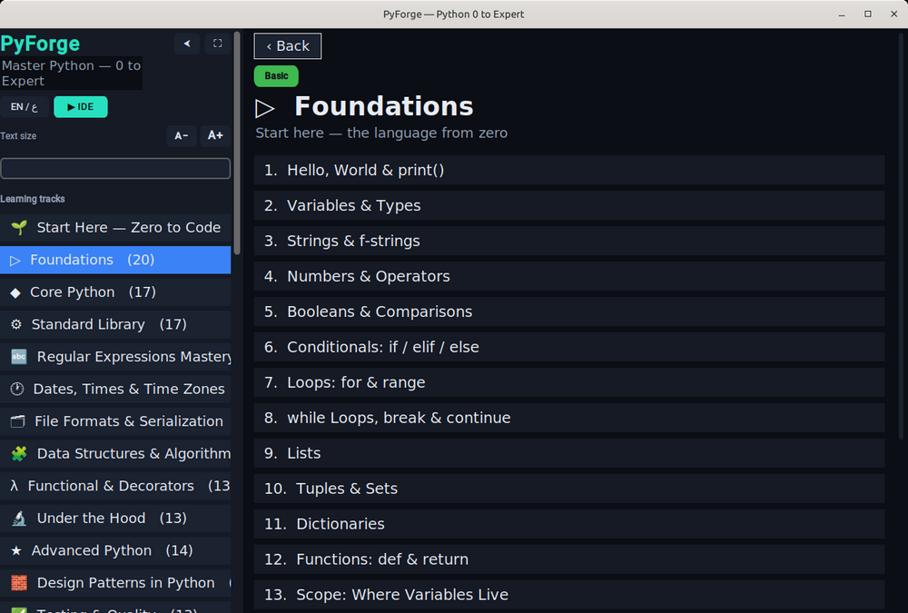Screen dimensions: 908x613
Task: Open lesson 3 Strings & f-strings
Action: coord(569,241)
